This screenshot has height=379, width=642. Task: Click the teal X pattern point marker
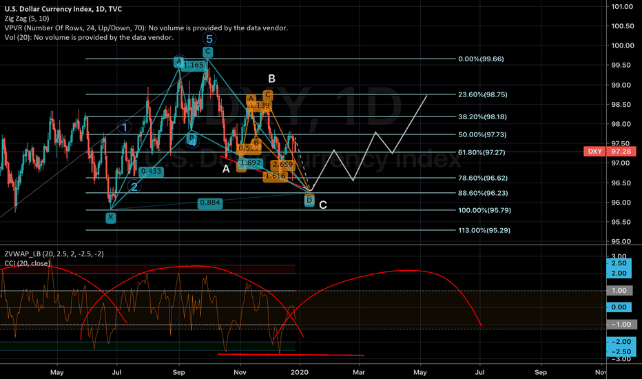point(110,218)
